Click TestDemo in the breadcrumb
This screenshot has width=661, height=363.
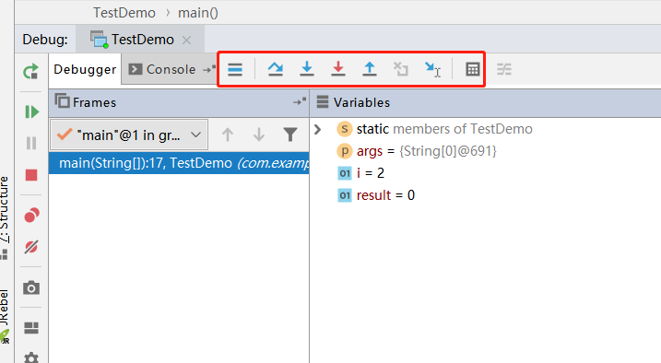tap(124, 13)
